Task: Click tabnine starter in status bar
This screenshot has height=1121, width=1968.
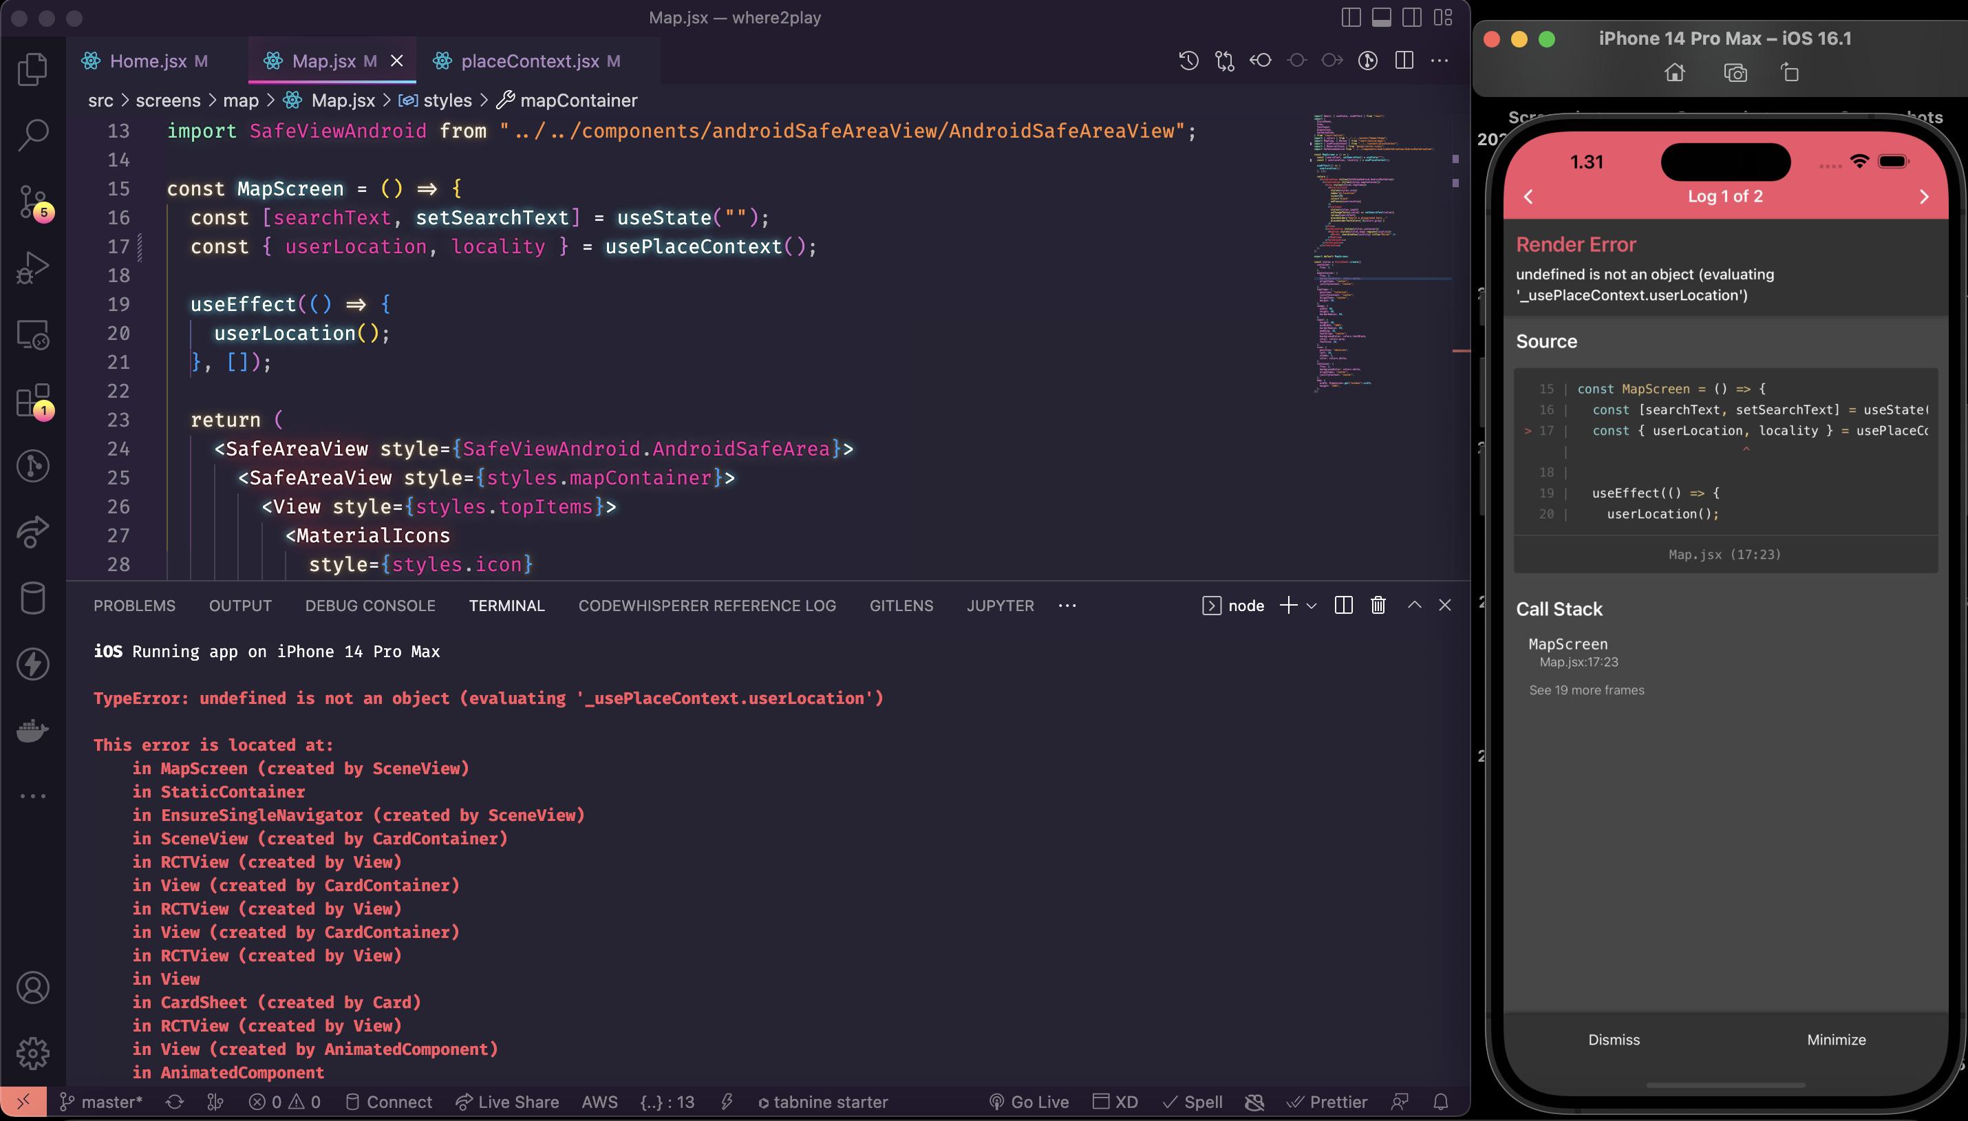Action: point(822,1102)
